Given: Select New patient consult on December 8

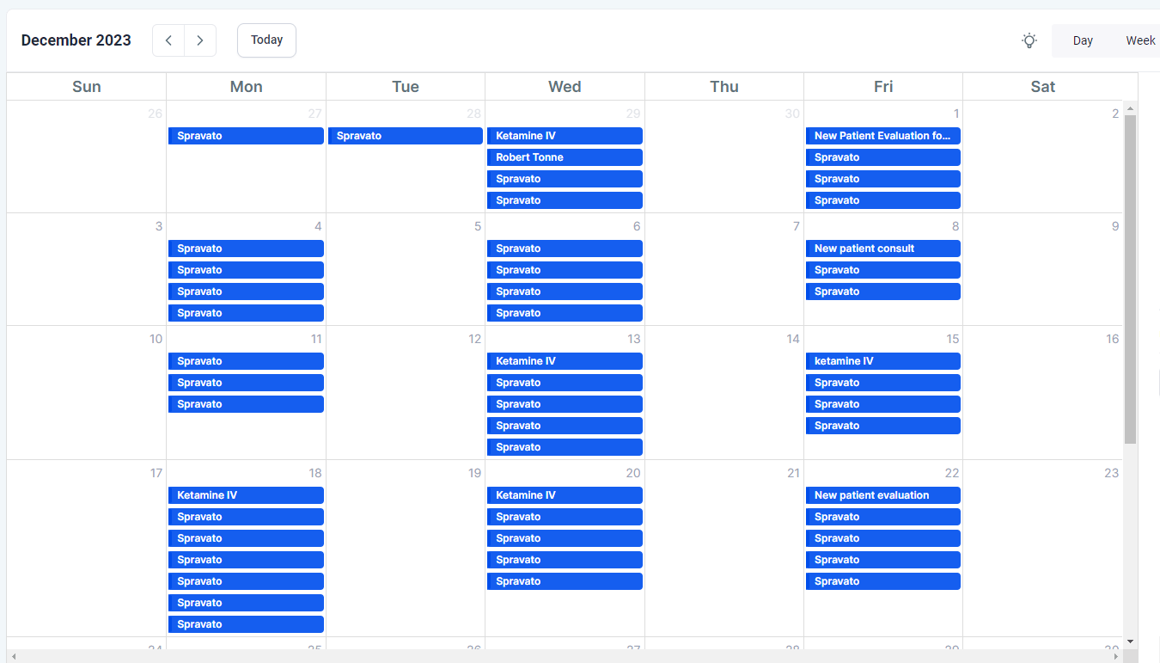Looking at the screenshot, I should tap(882, 249).
